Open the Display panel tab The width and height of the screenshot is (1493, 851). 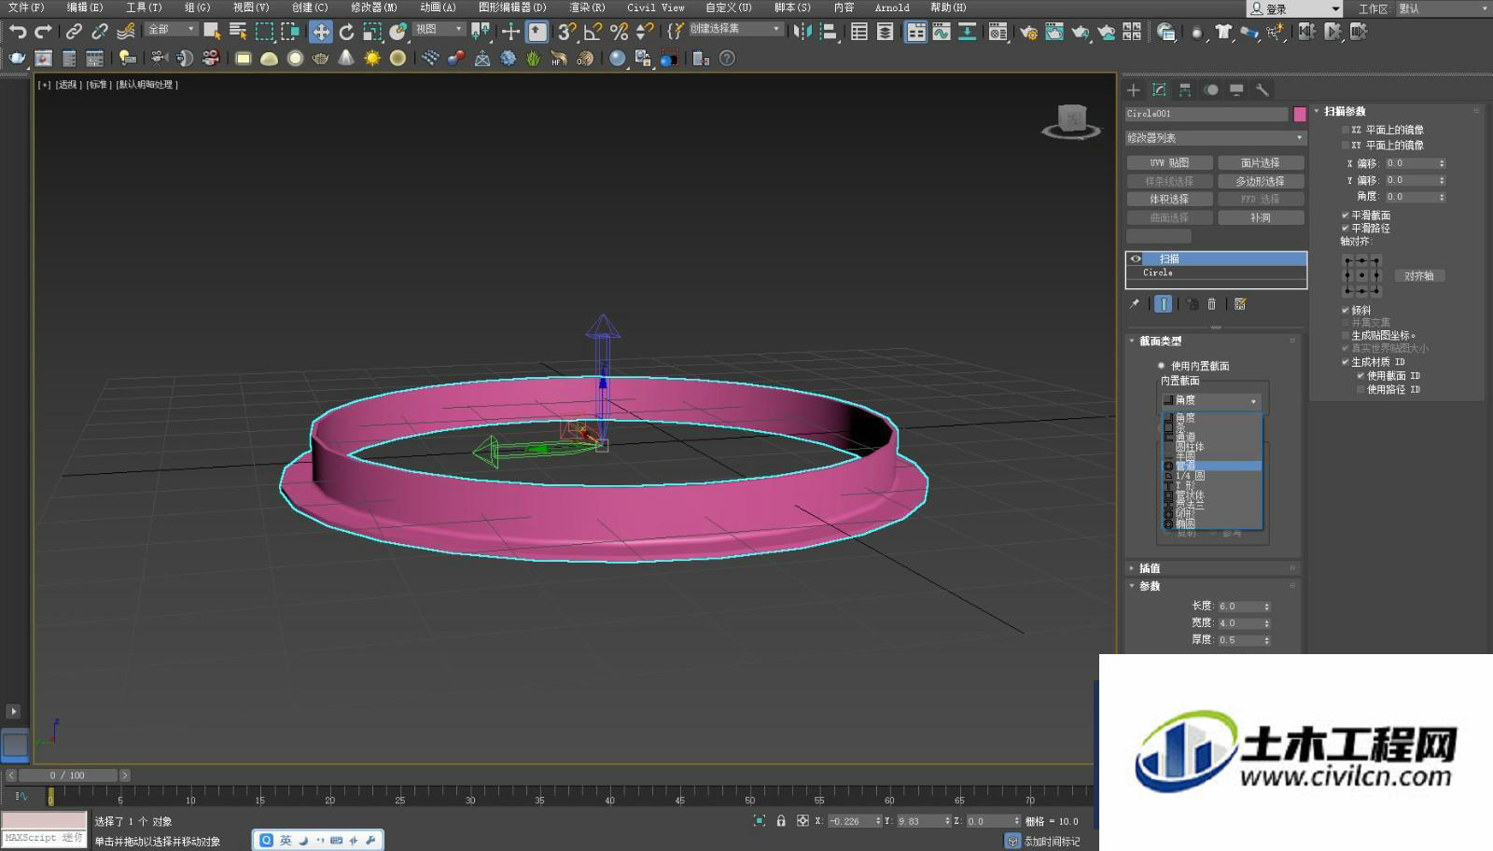tap(1236, 90)
